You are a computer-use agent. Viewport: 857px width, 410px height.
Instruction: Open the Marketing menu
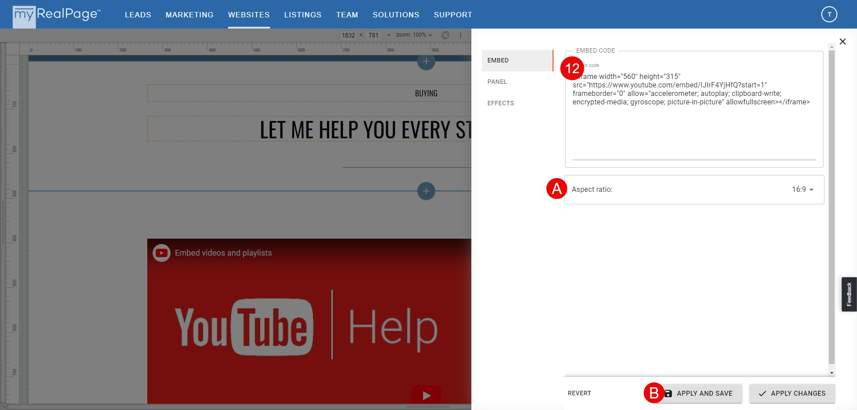[189, 15]
